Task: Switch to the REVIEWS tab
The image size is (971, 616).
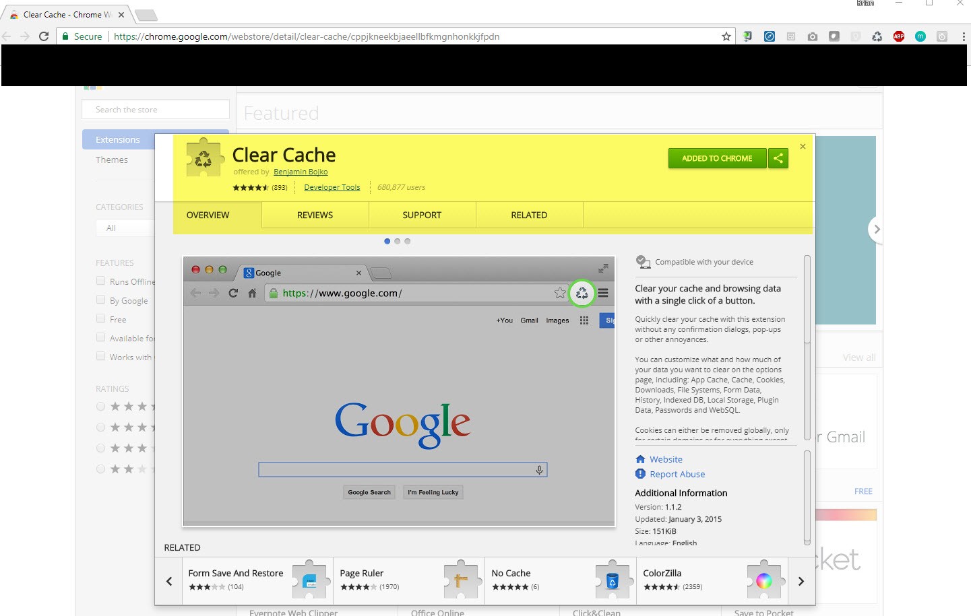Action: point(315,215)
